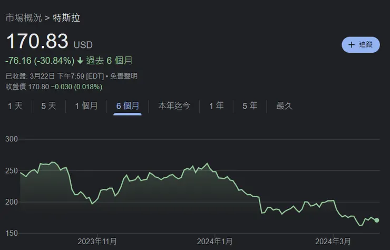390x250 pixels.
Task: Click the -76.16 (-30.84%) change text
Action: click(x=40, y=61)
